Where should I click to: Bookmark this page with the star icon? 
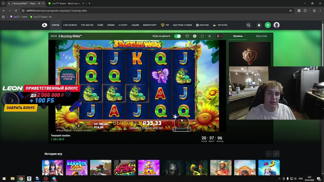pyautogui.click(x=291, y=11)
